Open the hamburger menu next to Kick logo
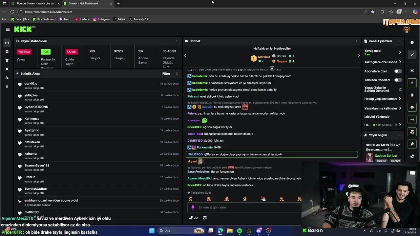Screen dimensions: 420x236 [8, 29]
